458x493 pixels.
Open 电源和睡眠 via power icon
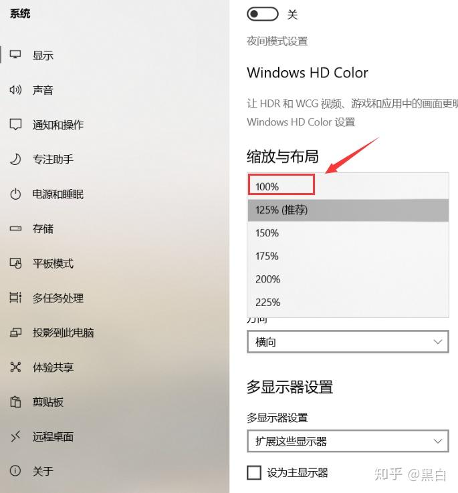click(x=15, y=194)
